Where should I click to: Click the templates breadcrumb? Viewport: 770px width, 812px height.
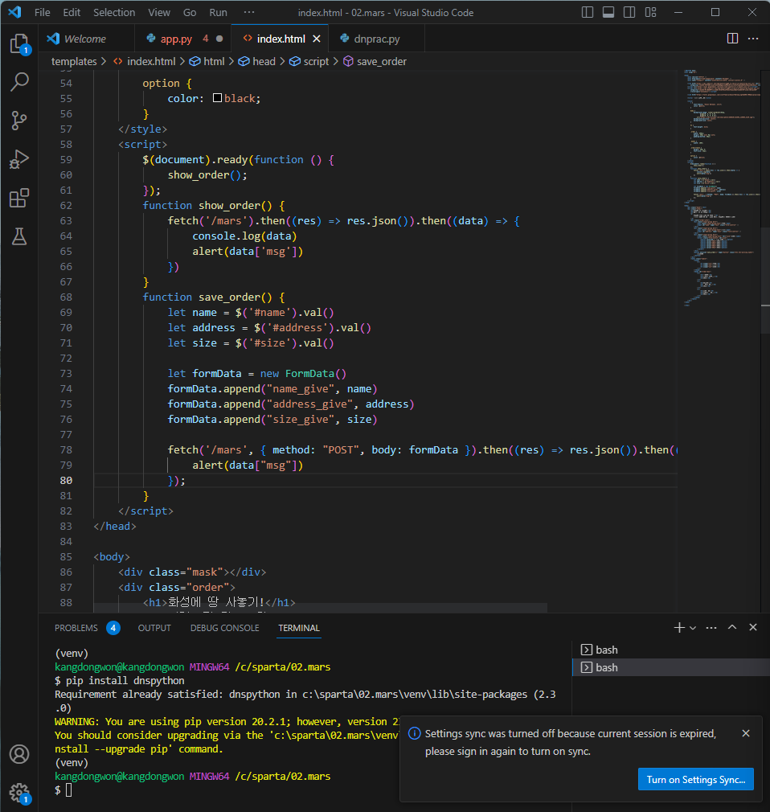74,62
